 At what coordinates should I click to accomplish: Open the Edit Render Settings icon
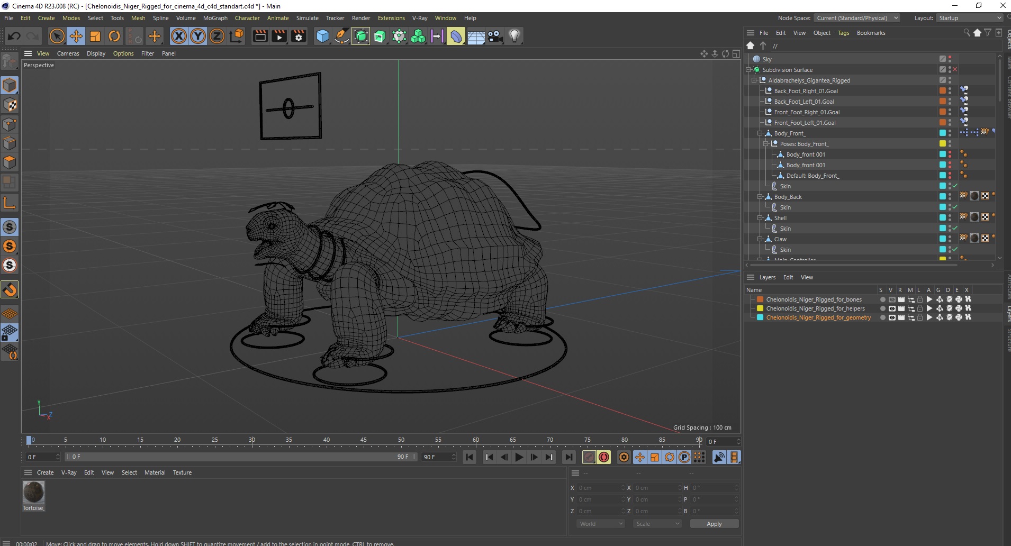tap(299, 36)
